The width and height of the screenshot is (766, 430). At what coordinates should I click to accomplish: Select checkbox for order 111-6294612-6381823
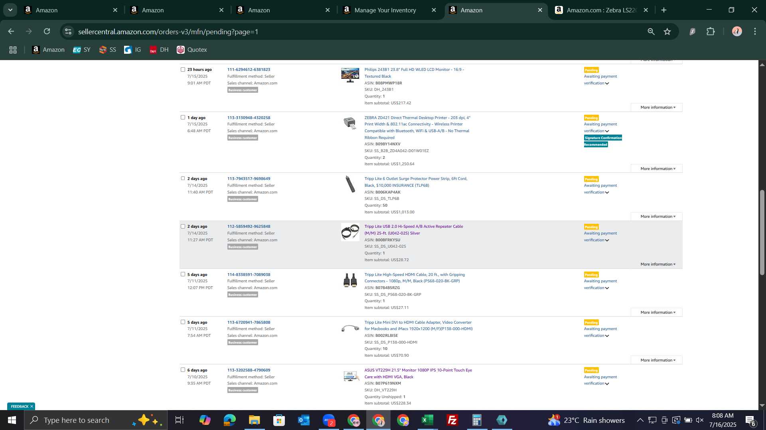[183, 69]
